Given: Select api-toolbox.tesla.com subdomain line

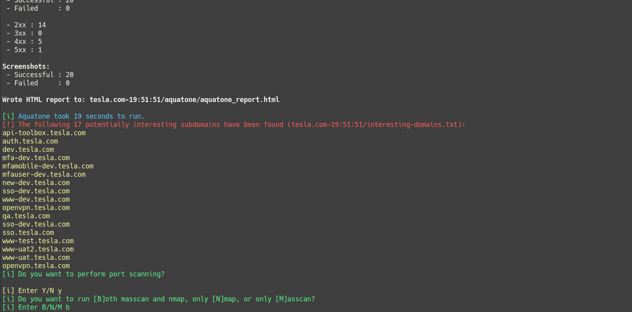Looking at the screenshot, I should (44, 133).
